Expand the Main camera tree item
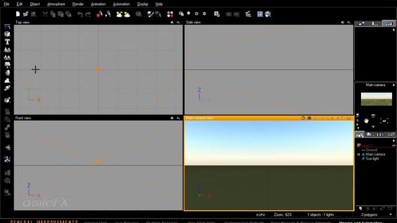The height and width of the screenshot is (223, 397). coord(359,154)
